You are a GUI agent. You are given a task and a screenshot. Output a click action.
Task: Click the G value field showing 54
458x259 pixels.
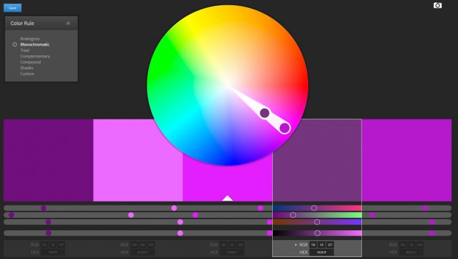tap(322, 245)
